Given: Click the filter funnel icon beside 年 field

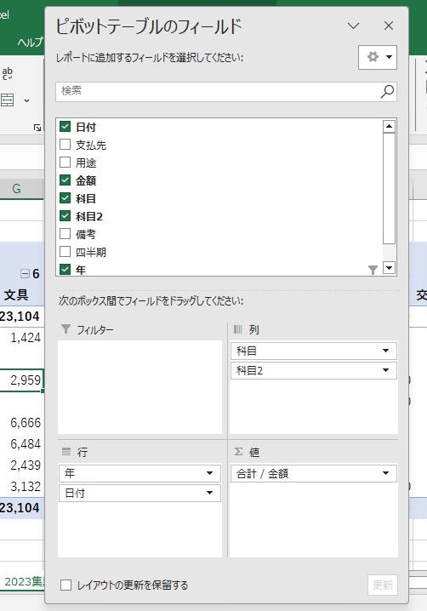Looking at the screenshot, I should pyautogui.click(x=373, y=270).
